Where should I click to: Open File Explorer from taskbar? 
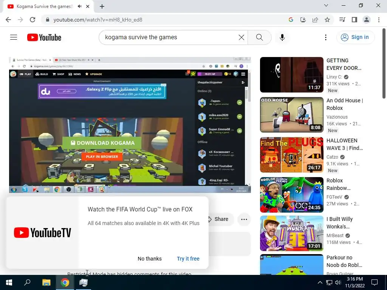(x=46, y=282)
